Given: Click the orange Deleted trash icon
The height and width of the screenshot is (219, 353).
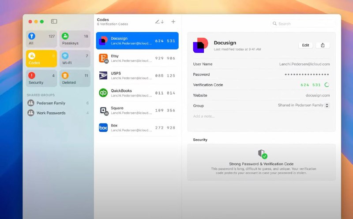Looking at the screenshot, I should tap(65, 75).
